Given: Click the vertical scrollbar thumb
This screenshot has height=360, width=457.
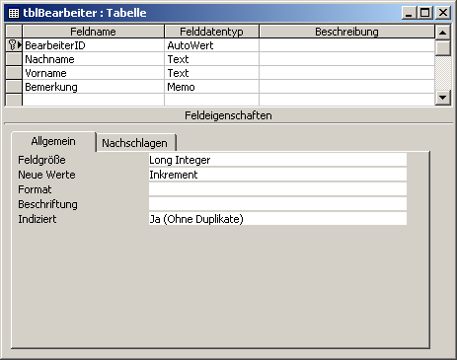Looking at the screenshot, I should click(443, 47).
